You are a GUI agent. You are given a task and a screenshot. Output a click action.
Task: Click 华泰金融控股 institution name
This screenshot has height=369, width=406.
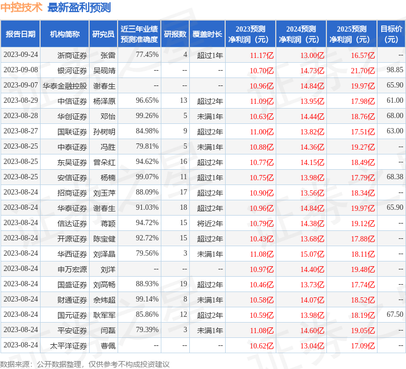tap(65, 86)
